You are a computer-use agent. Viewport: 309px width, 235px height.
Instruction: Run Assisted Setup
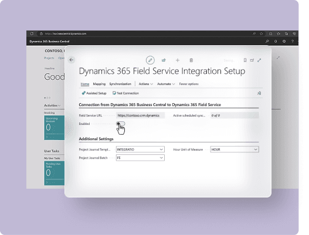[94, 93]
